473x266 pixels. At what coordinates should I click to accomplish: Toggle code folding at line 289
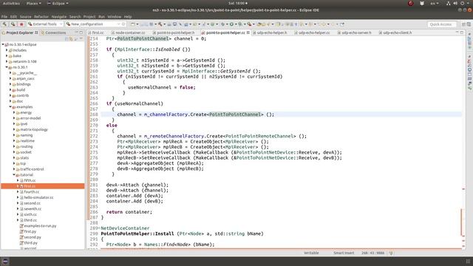pos(100,228)
